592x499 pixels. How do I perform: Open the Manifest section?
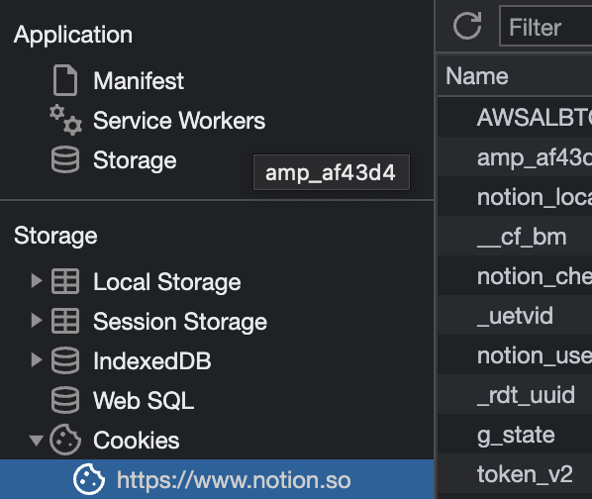click(139, 81)
